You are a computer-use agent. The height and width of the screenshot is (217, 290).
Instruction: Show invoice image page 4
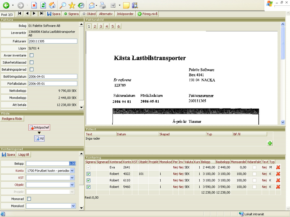[x=107, y=26]
